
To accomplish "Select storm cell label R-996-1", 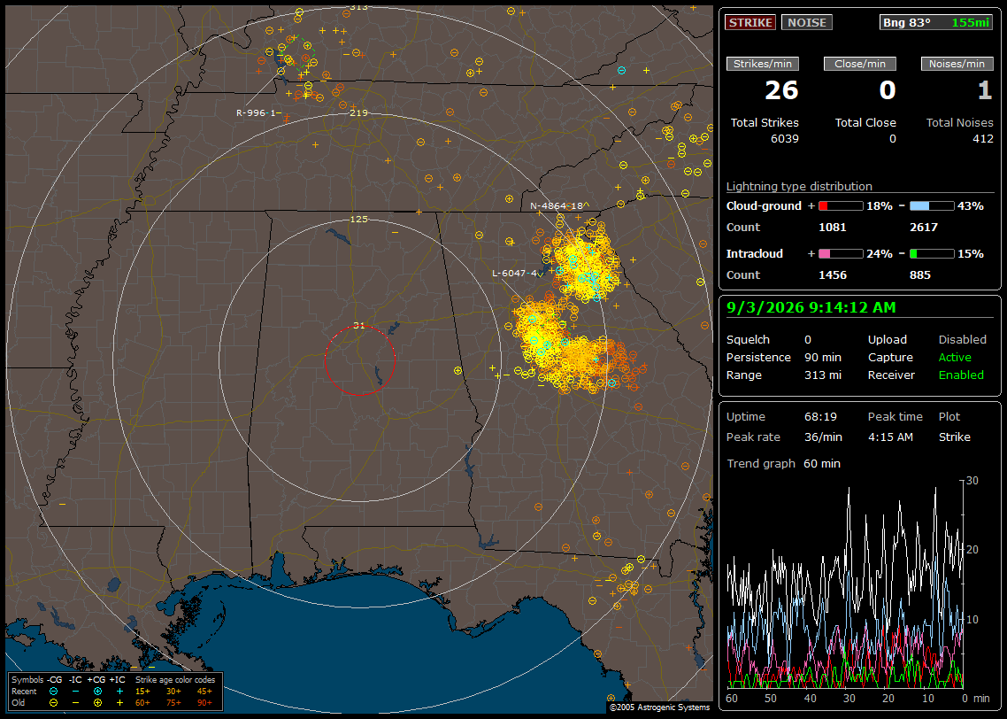I will point(258,112).
